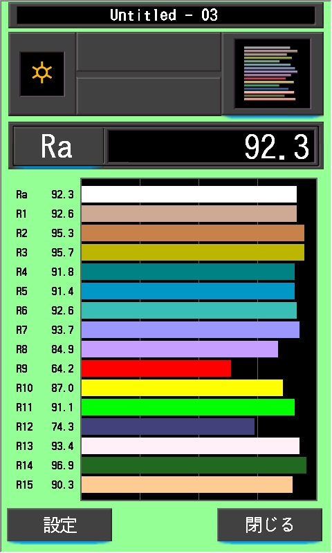Select the R7 periwinkle bar

(x=190, y=330)
